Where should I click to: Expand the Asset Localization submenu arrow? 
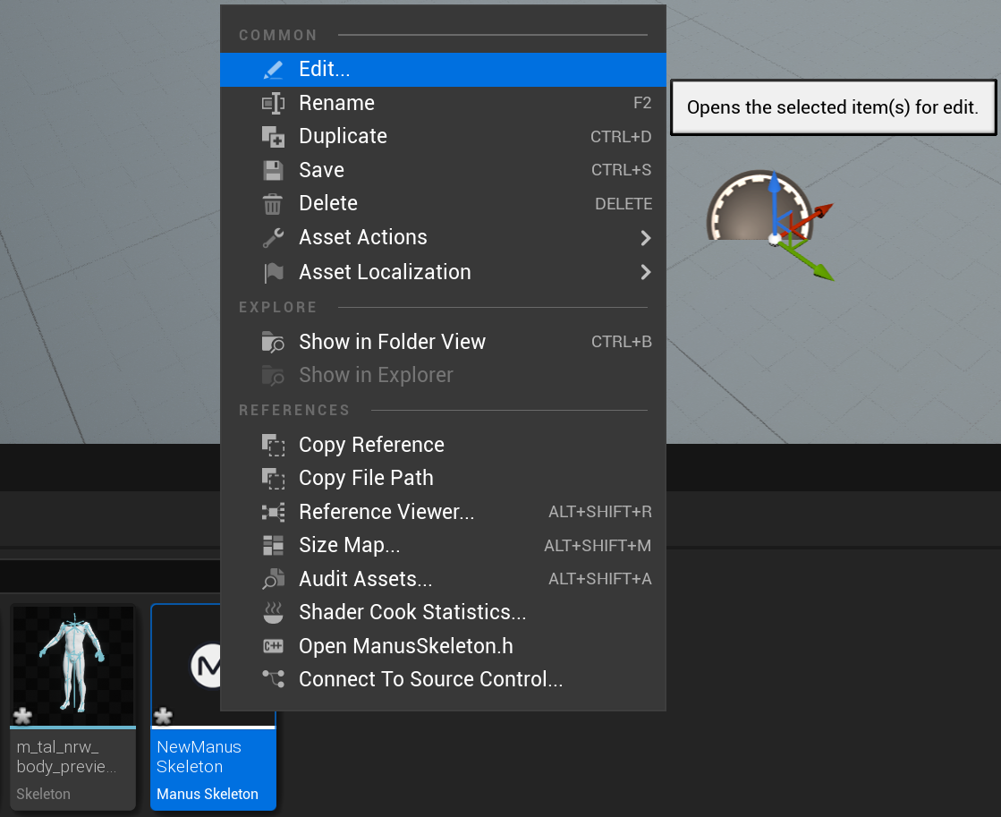pos(645,272)
